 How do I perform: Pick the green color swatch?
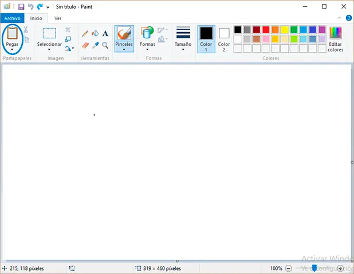click(294, 30)
